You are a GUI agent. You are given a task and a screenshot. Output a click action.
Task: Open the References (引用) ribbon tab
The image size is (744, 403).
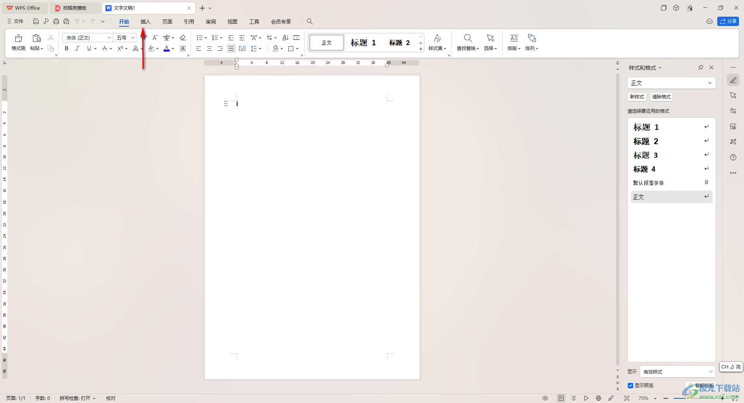pyautogui.click(x=189, y=22)
